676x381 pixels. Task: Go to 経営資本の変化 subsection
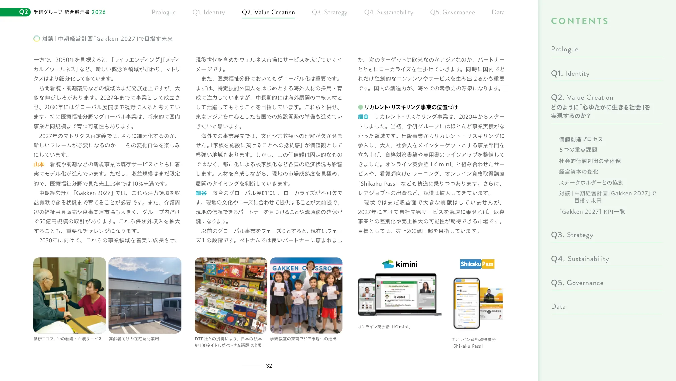(x=579, y=172)
